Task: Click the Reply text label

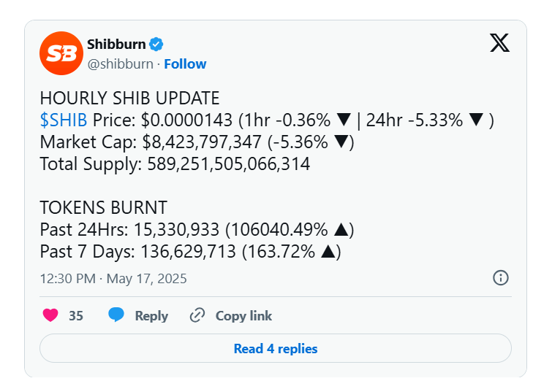Action: click(151, 316)
